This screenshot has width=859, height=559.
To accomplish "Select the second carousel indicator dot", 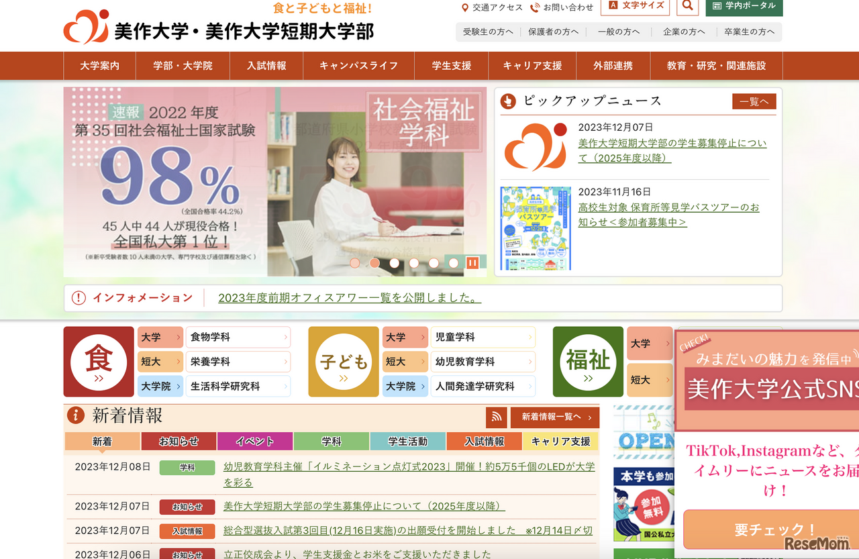I will (374, 263).
